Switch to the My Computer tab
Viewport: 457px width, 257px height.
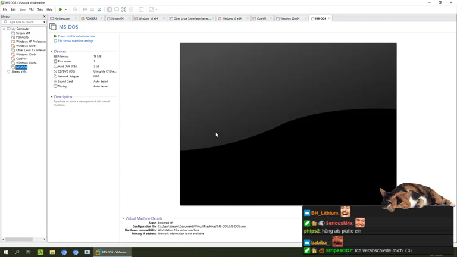[62, 18]
